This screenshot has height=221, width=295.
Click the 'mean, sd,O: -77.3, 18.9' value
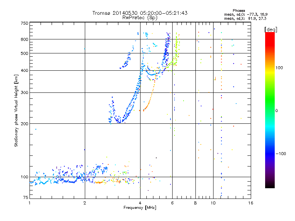(x=246, y=14)
